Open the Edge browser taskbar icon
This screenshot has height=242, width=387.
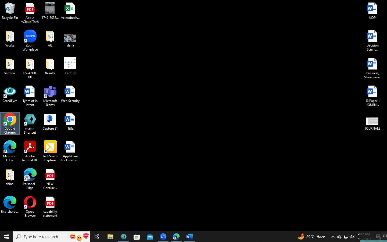coord(176,237)
